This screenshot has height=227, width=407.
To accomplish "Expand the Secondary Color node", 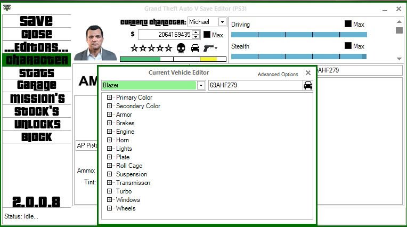I will [x=110, y=106].
